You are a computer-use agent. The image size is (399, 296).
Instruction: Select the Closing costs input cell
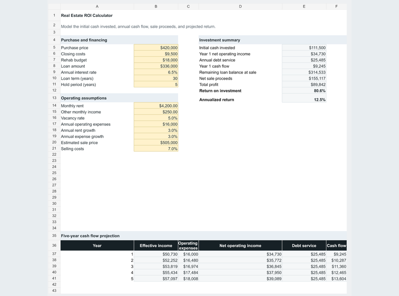tap(156, 54)
